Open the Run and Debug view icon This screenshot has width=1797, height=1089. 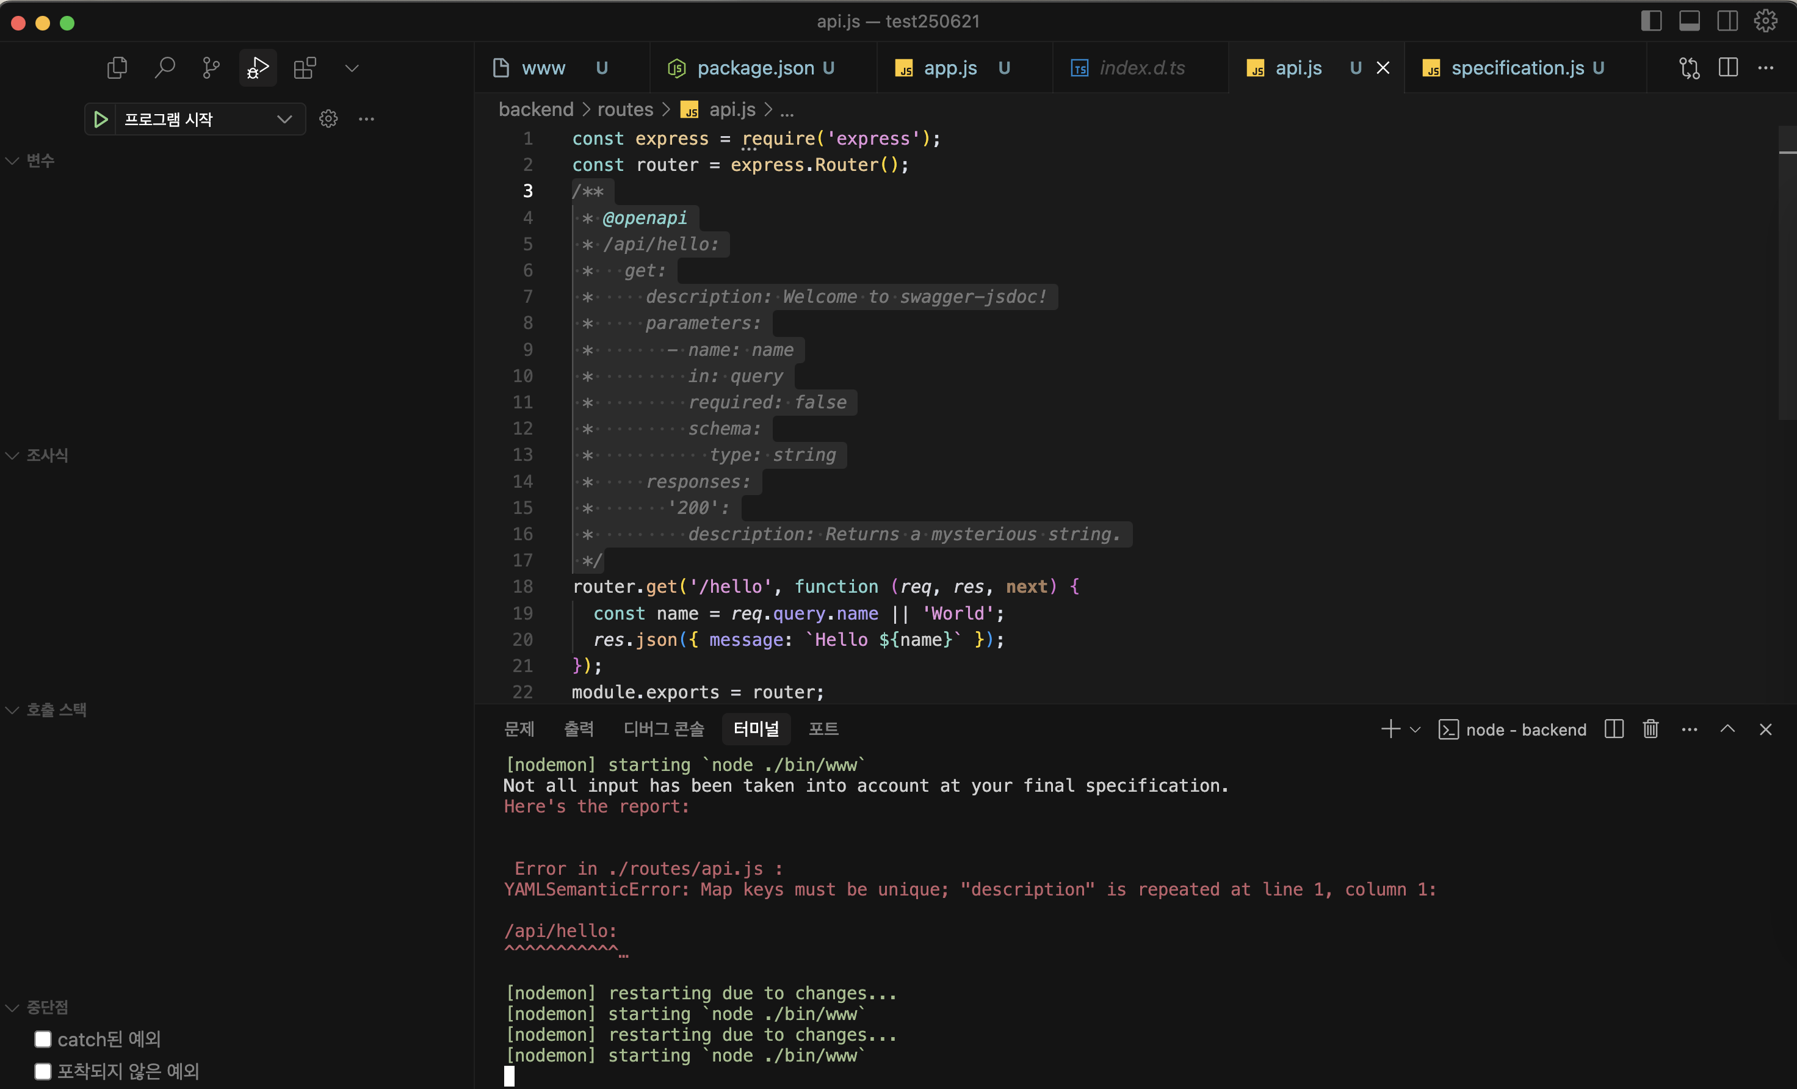point(258,68)
